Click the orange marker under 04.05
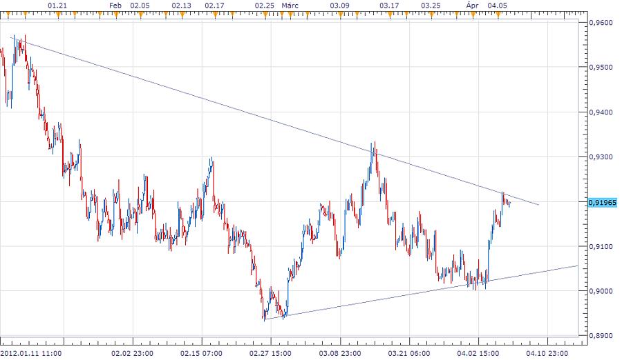The width and height of the screenshot is (622, 360). tap(498, 14)
